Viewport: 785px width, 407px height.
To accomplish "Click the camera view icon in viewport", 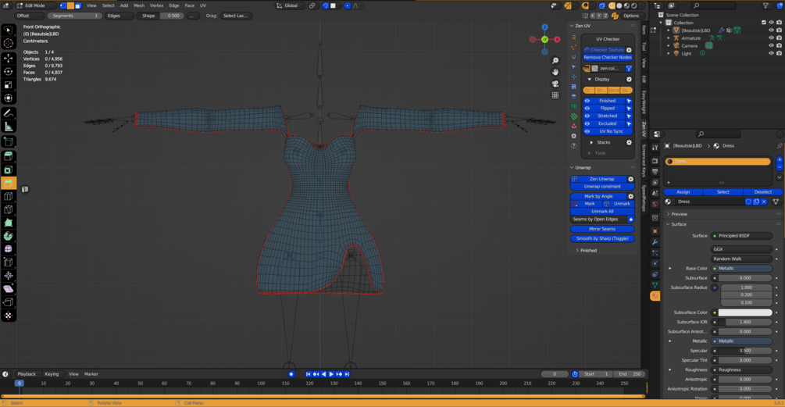I will [x=555, y=84].
